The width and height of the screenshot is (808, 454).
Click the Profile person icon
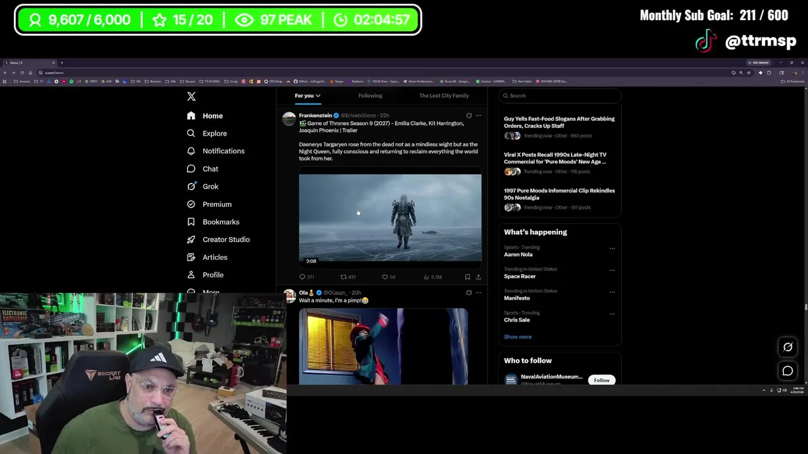tap(191, 275)
